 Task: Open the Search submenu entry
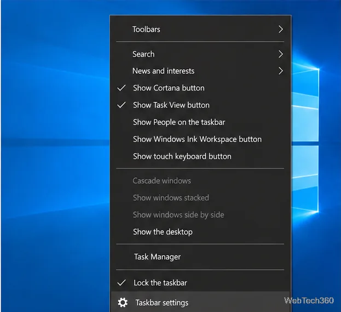(200, 54)
